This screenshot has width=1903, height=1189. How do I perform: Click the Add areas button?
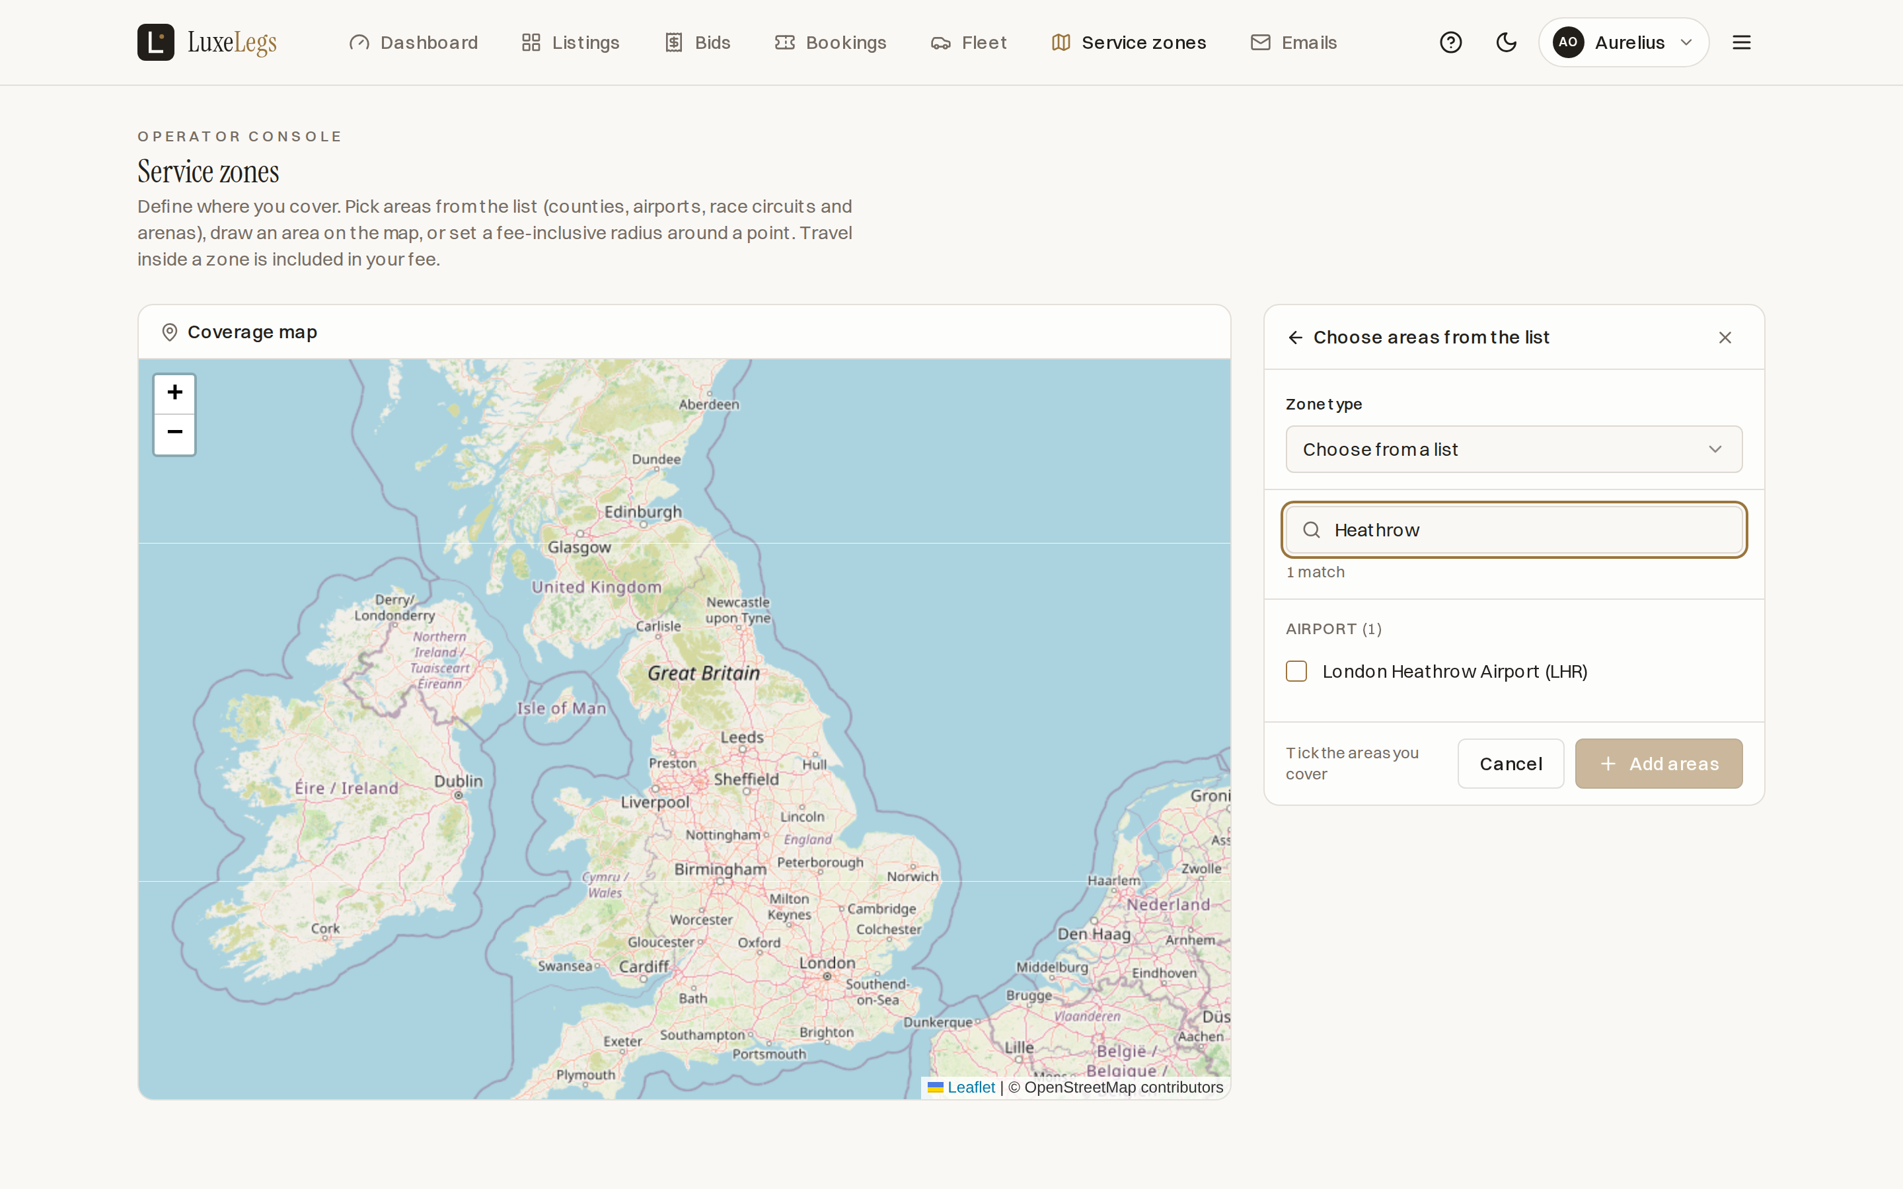[1659, 764]
